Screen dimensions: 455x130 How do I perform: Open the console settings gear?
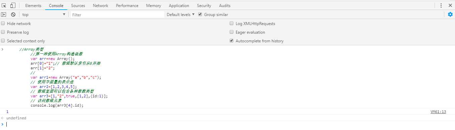pyautogui.click(x=450, y=14)
